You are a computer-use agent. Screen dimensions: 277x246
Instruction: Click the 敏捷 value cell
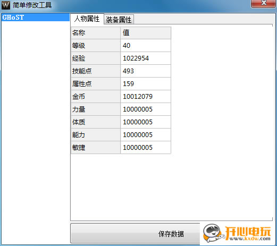pyautogui.click(x=146, y=148)
